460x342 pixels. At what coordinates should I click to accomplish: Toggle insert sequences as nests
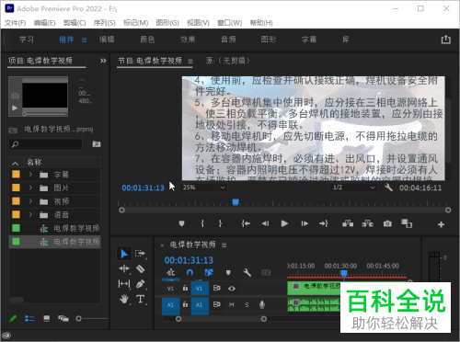click(x=171, y=272)
